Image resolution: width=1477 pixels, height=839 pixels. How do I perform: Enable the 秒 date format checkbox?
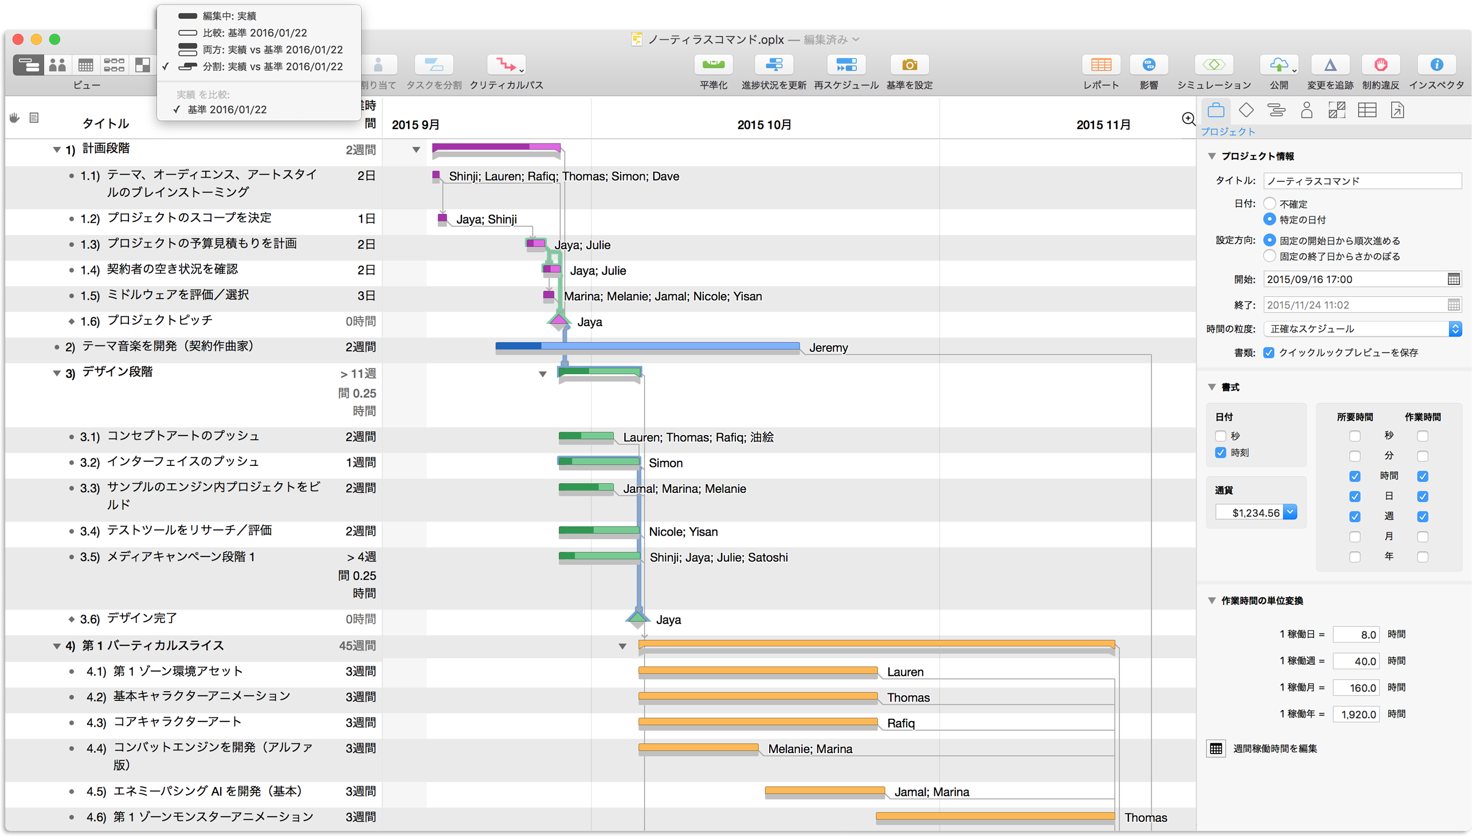(1220, 436)
